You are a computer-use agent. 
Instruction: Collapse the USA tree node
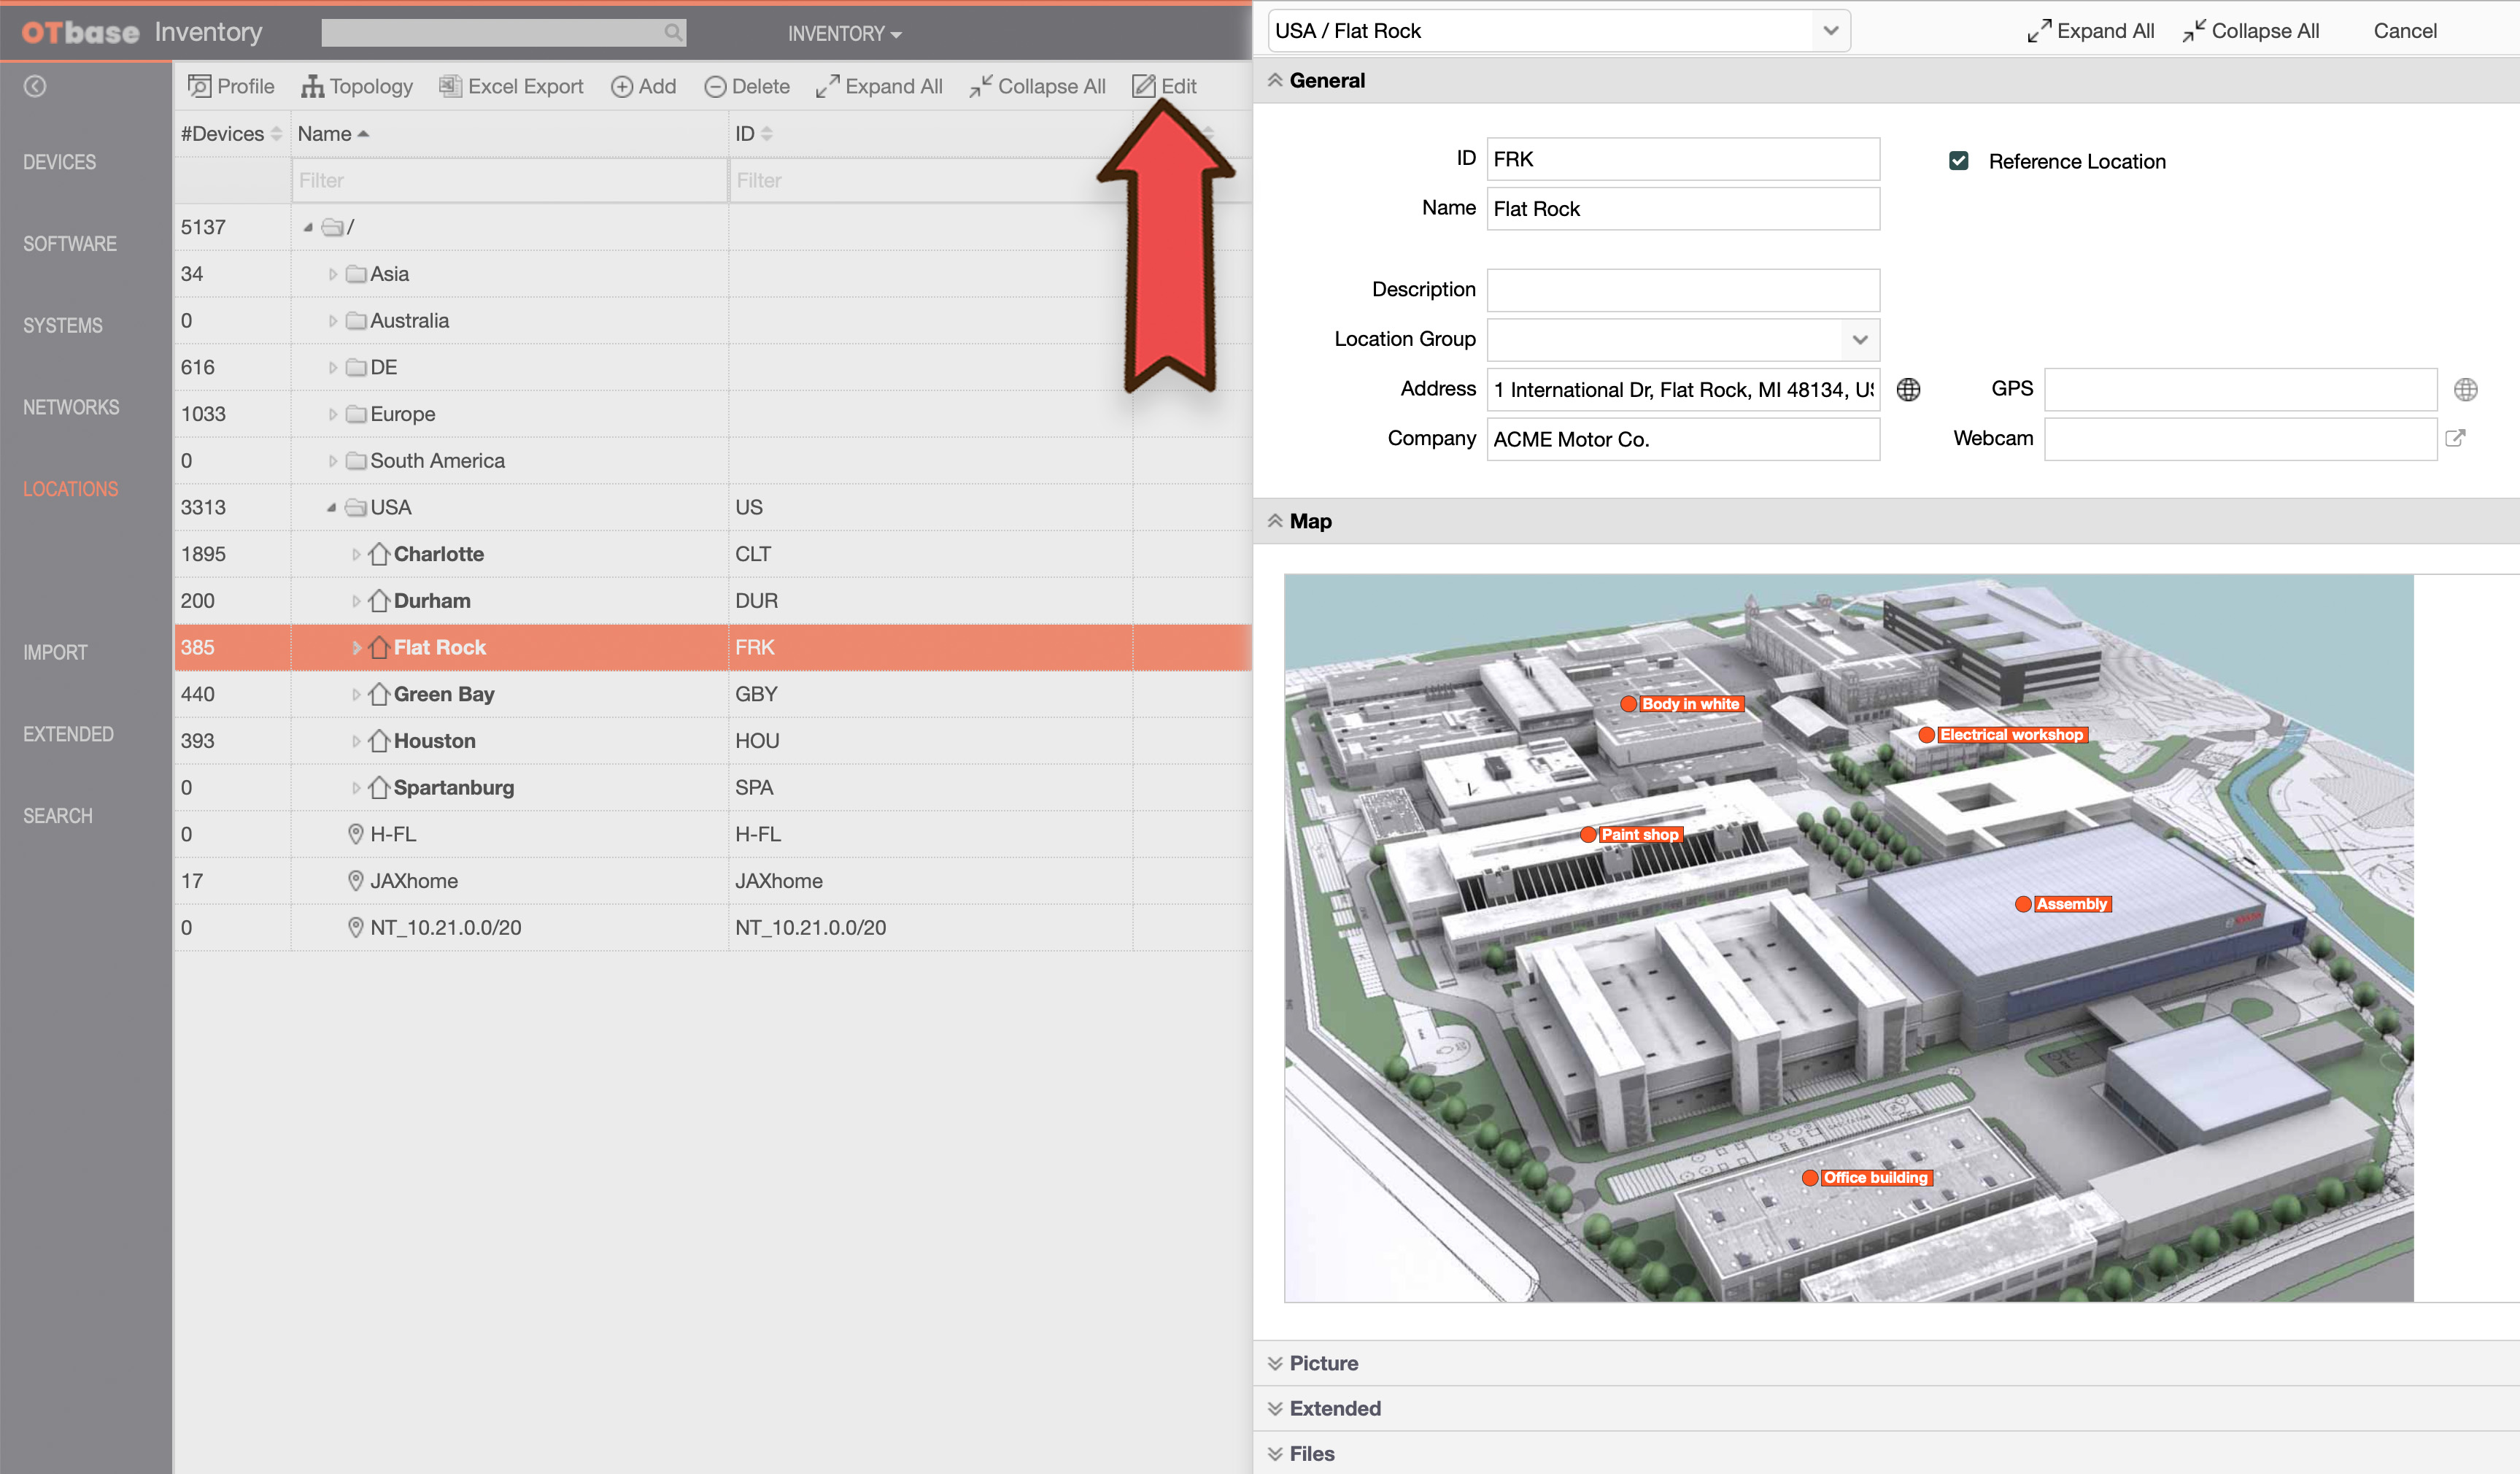pyautogui.click(x=331, y=507)
